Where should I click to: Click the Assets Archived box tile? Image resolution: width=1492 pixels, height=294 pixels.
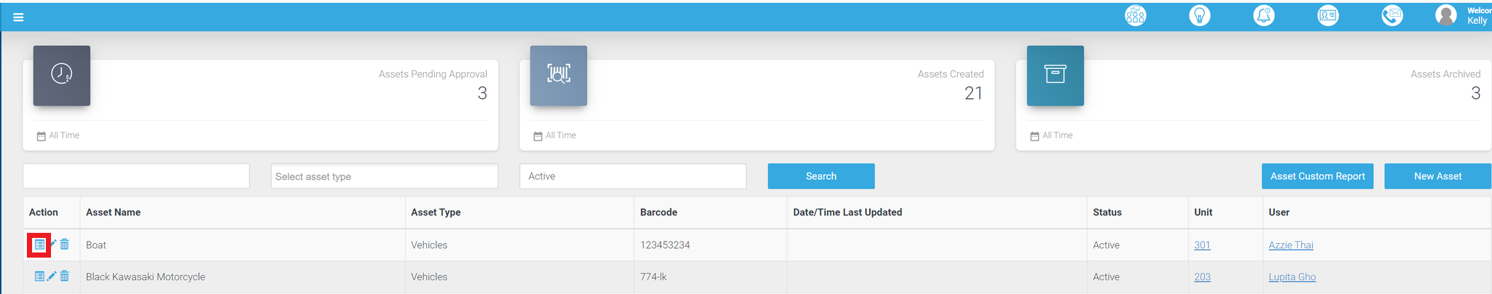click(1055, 76)
